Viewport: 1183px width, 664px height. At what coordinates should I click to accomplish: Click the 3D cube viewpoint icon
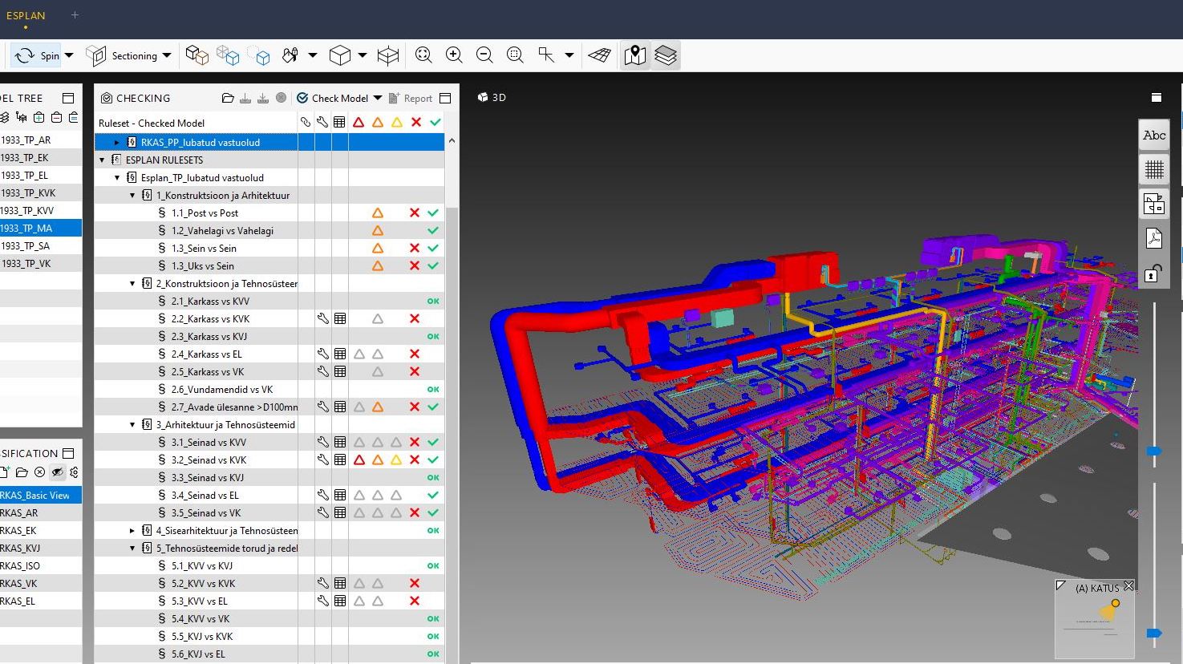tap(340, 55)
